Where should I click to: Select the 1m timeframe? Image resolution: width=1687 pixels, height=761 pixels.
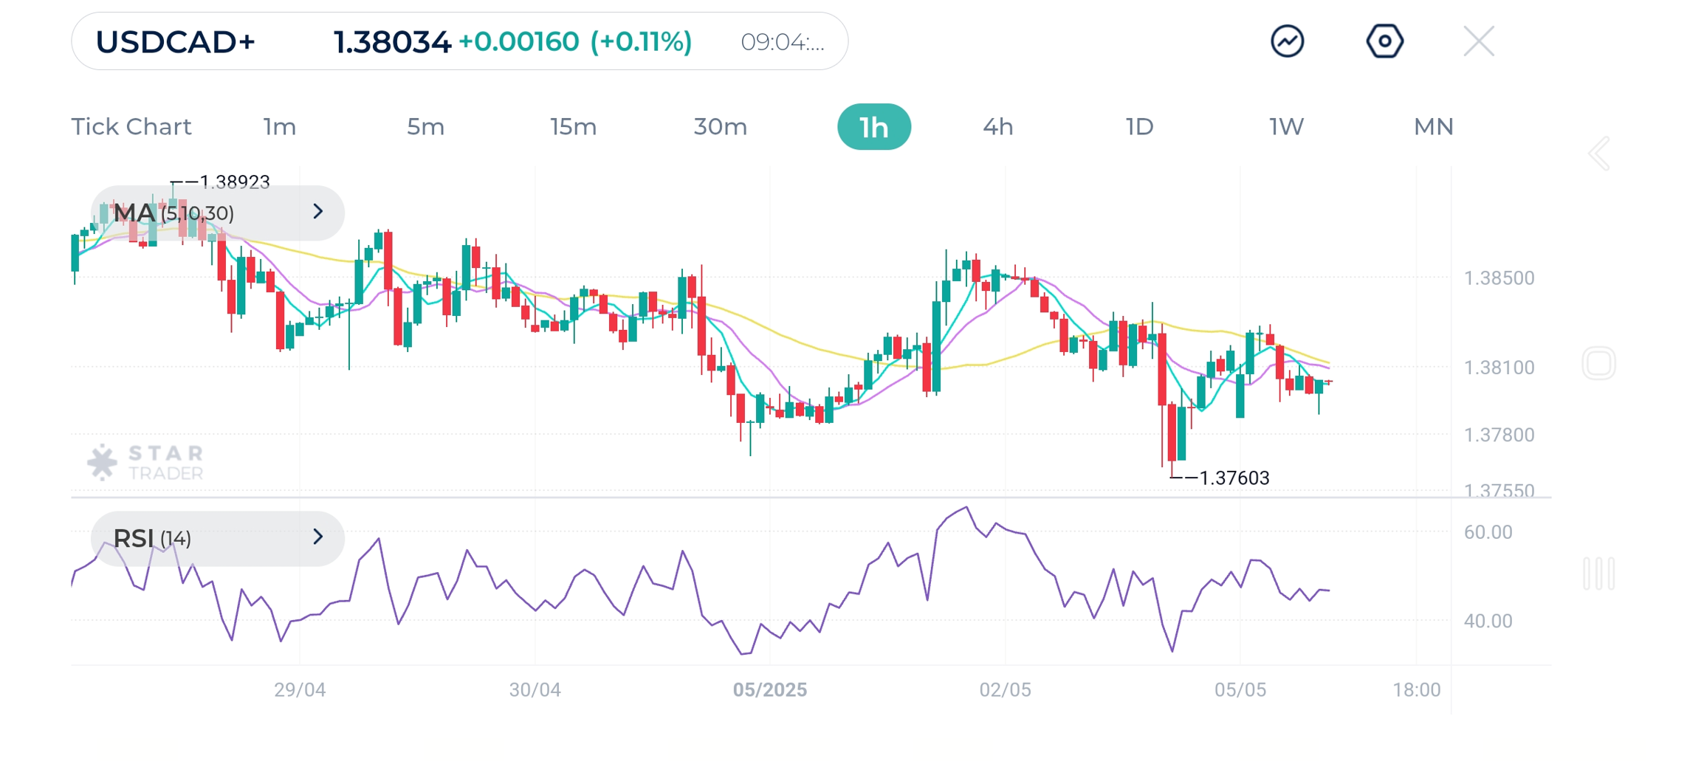click(x=280, y=127)
